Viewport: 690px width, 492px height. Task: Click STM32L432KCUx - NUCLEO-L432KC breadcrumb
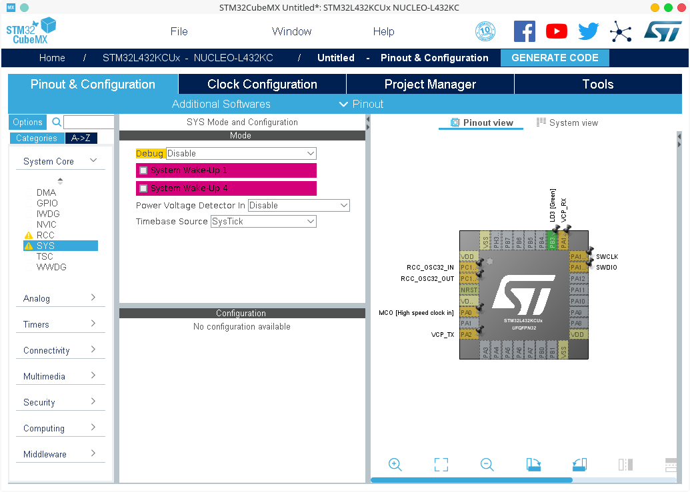tap(188, 58)
